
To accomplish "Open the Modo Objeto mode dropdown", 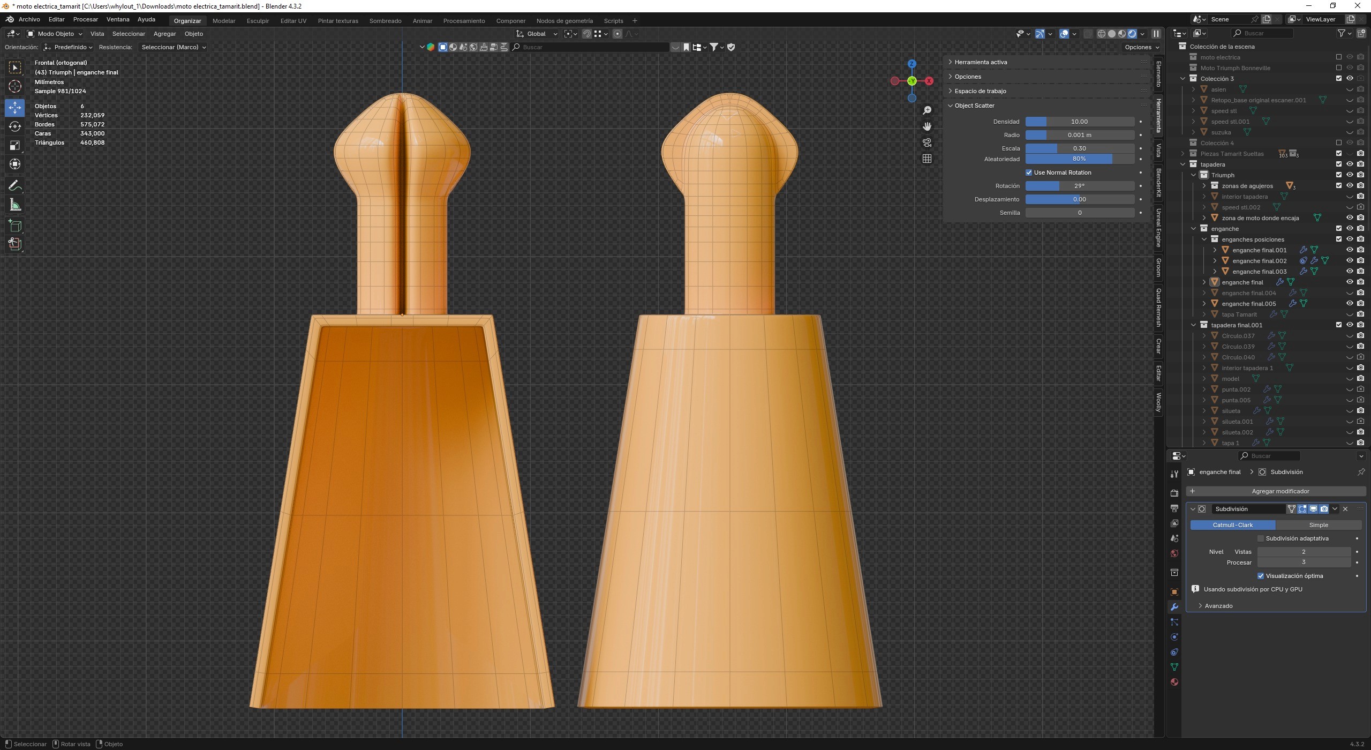I will coord(55,34).
